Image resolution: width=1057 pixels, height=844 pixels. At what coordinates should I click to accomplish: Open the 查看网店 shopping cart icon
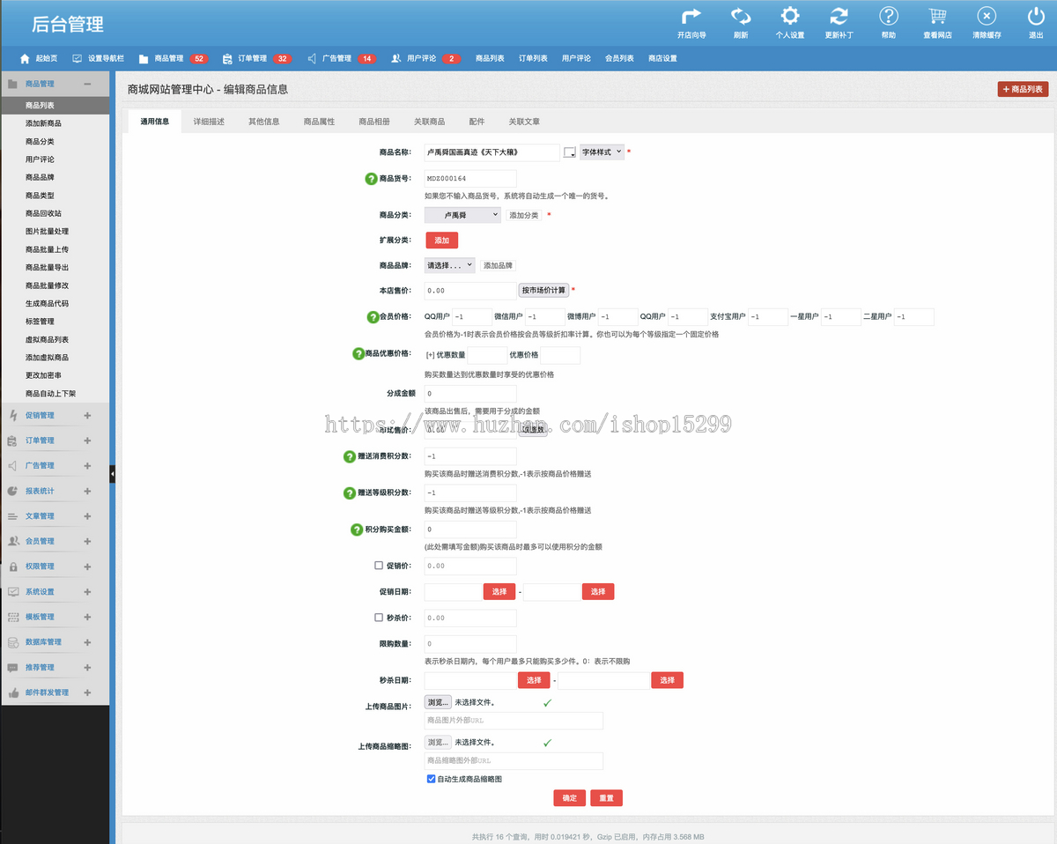937,17
